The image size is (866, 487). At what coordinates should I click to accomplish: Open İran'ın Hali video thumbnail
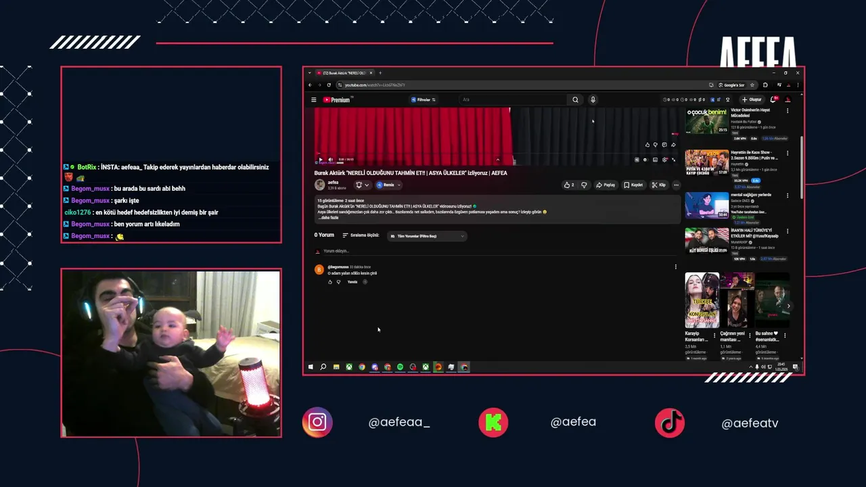tap(707, 241)
